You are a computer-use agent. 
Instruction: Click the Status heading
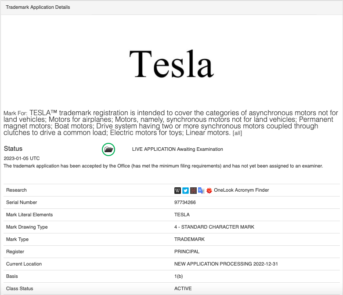tap(13, 149)
